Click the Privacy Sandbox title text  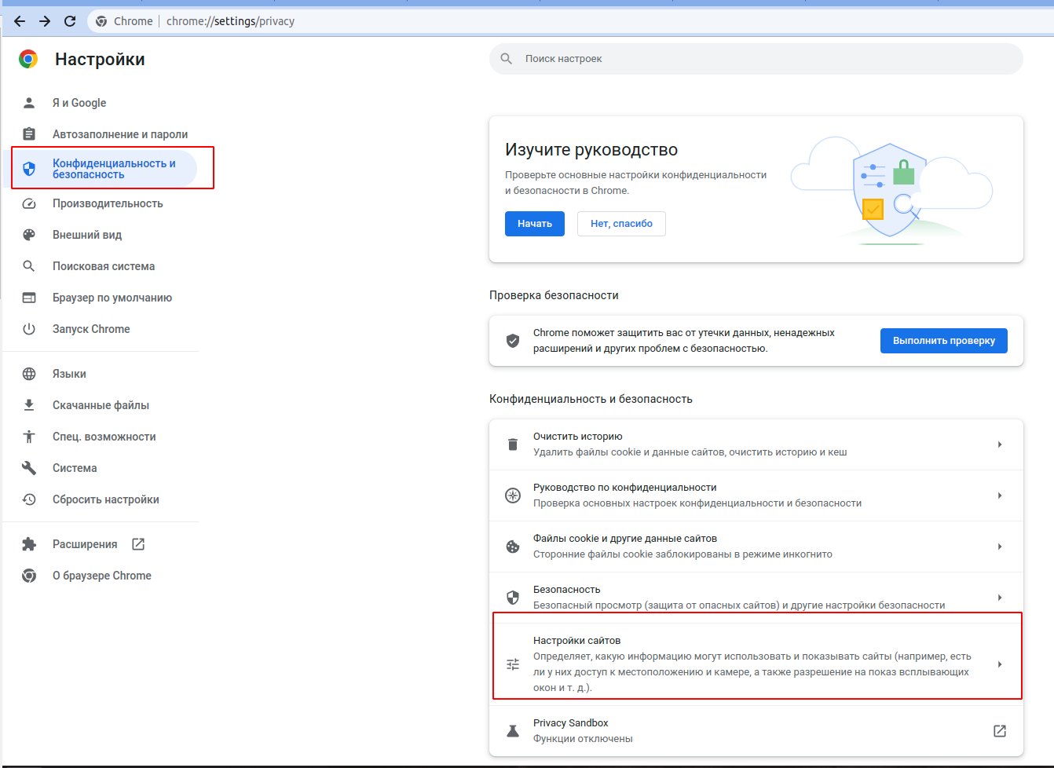point(571,723)
